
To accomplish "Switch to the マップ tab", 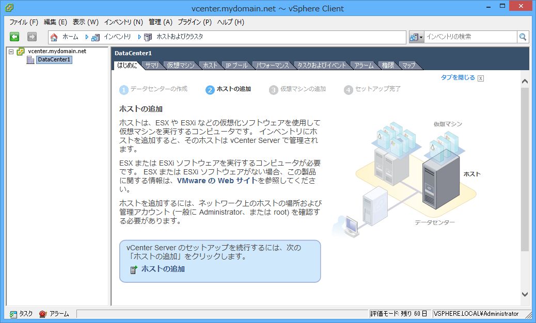I will [408, 66].
